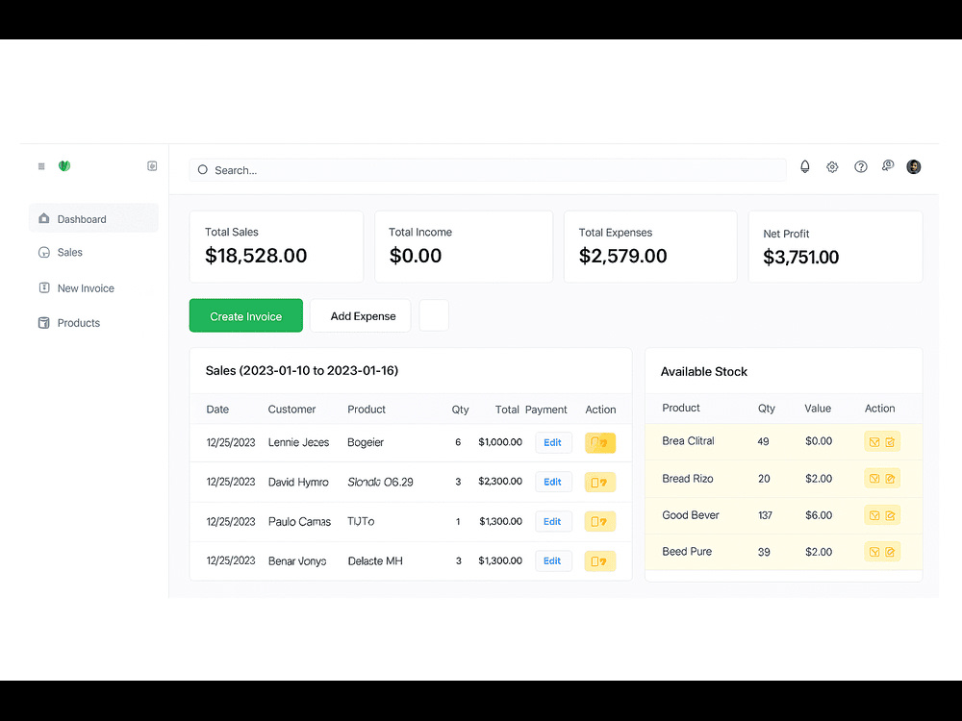The height and width of the screenshot is (721, 962).
Task: Open the user profile avatar
Action: coord(914,166)
